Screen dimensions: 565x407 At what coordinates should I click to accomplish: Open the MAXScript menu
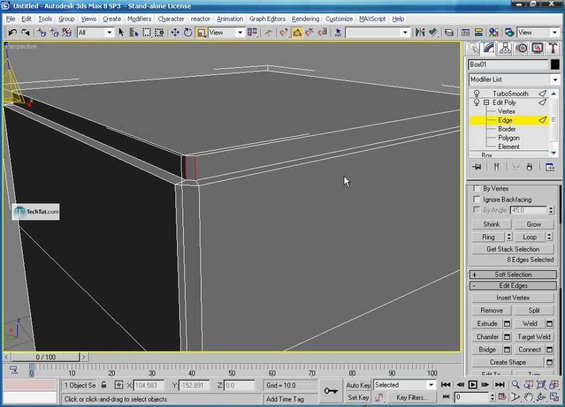[x=372, y=19]
